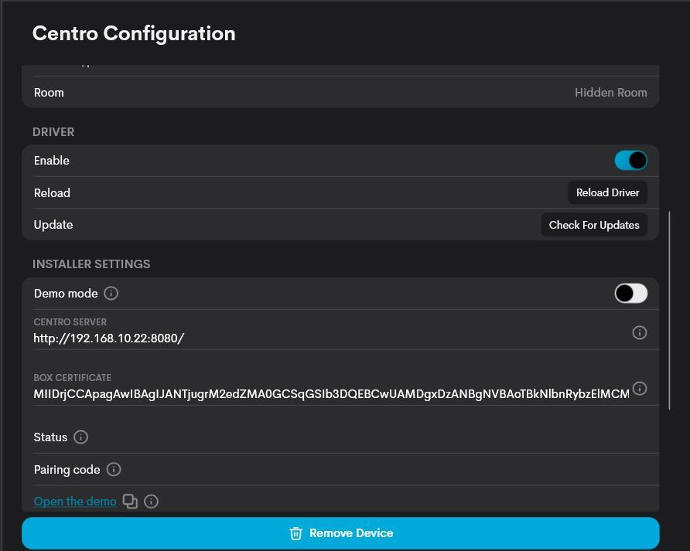Image resolution: width=690 pixels, height=551 pixels.
Task: Turn on the Demo mode switch
Action: [630, 294]
